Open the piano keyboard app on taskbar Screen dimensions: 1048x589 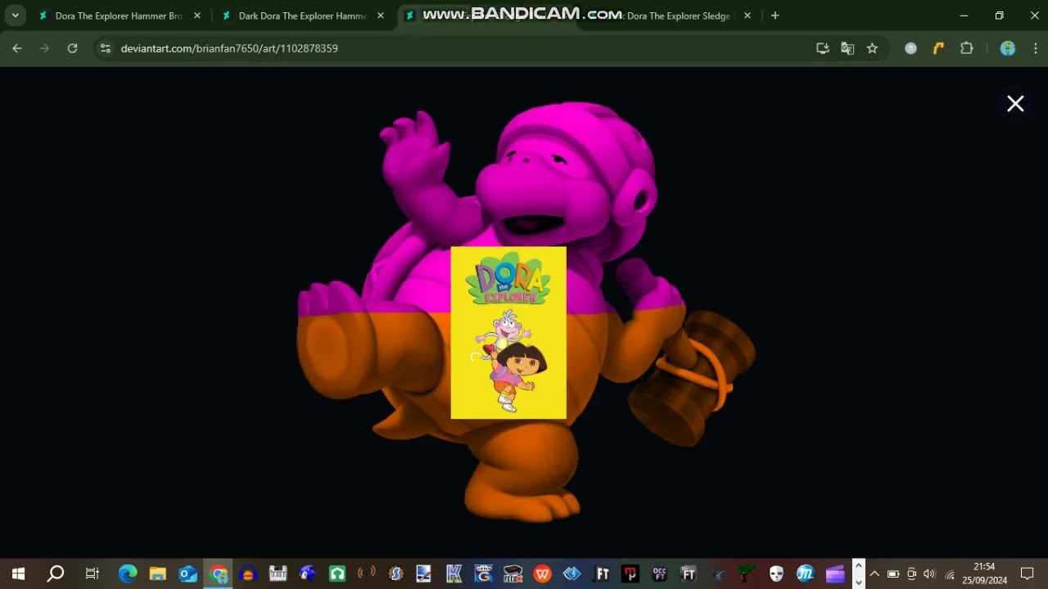coord(278,573)
